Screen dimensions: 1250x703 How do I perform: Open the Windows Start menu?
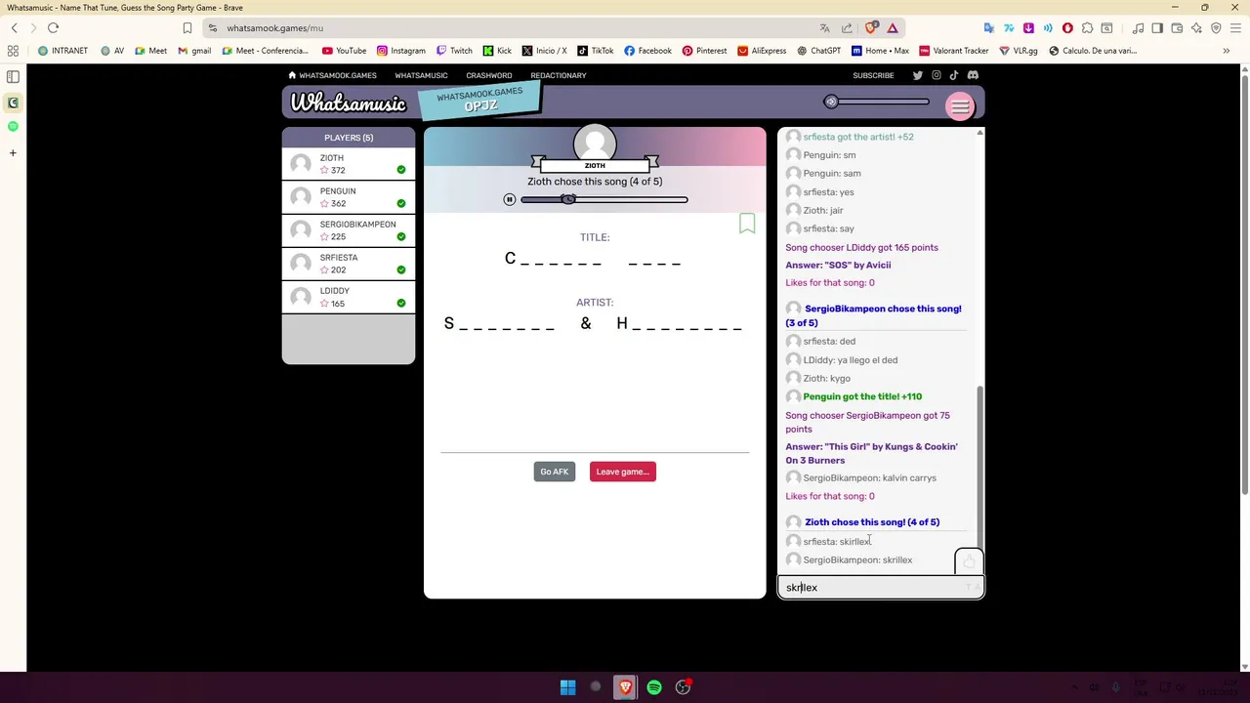click(x=567, y=687)
